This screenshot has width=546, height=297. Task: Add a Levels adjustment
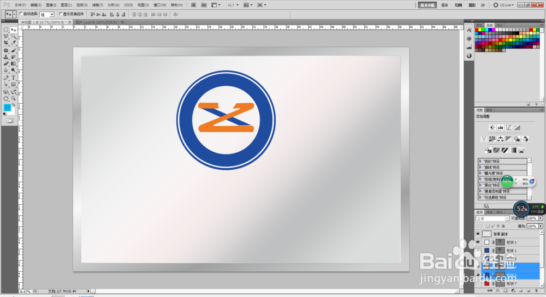pos(500,127)
